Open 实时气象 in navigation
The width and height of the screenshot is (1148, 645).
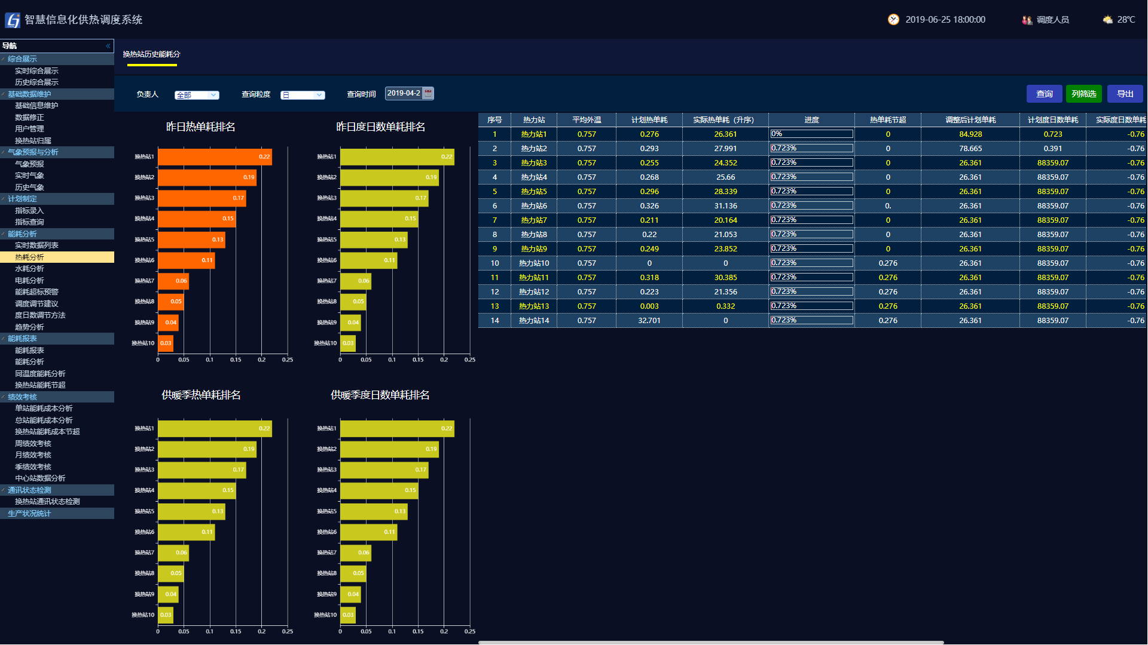point(29,176)
